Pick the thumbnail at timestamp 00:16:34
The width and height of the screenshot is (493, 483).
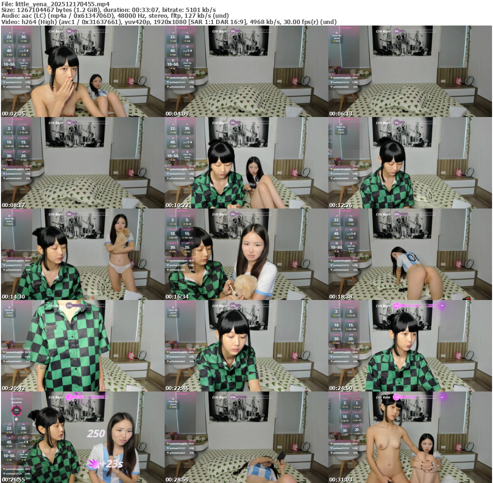[246, 254]
